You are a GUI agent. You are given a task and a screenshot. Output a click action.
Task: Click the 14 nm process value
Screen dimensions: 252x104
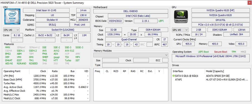[83, 10]
